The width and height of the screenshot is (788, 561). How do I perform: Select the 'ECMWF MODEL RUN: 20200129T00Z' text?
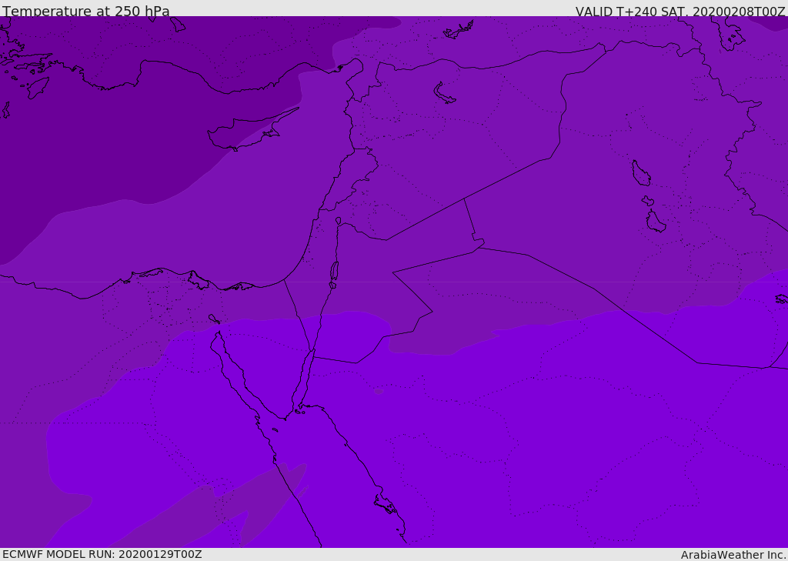click(102, 554)
